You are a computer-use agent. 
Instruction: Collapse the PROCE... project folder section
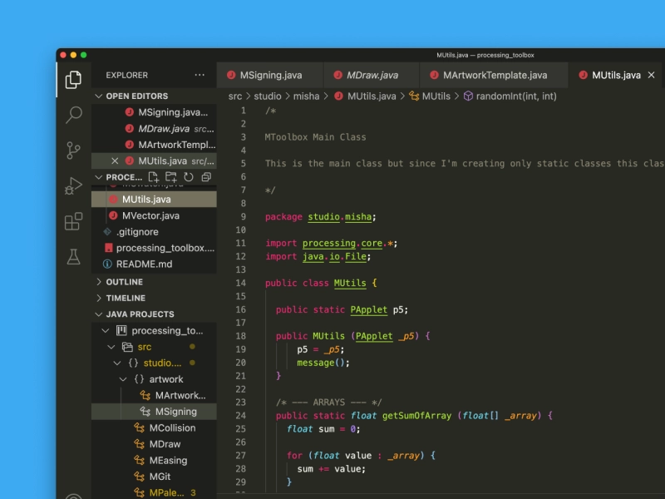click(99, 177)
